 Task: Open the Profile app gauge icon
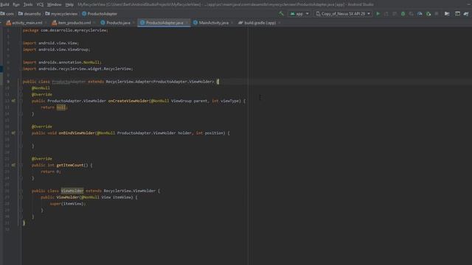click(x=420, y=14)
